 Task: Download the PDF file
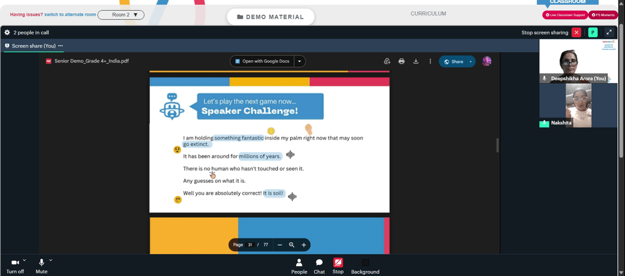tap(416, 61)
